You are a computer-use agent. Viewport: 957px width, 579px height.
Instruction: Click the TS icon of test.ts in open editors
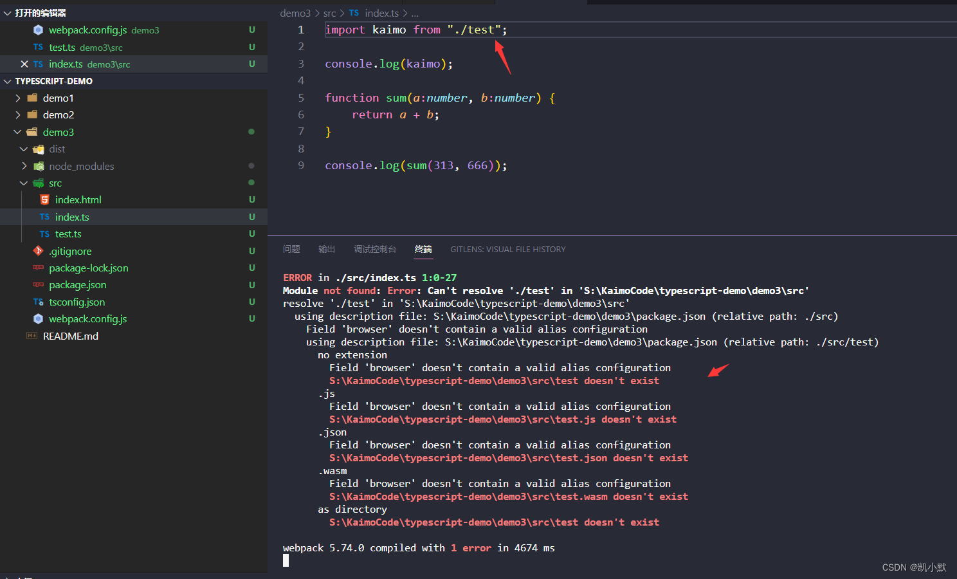pyautogui.click(x=38, y=47)
